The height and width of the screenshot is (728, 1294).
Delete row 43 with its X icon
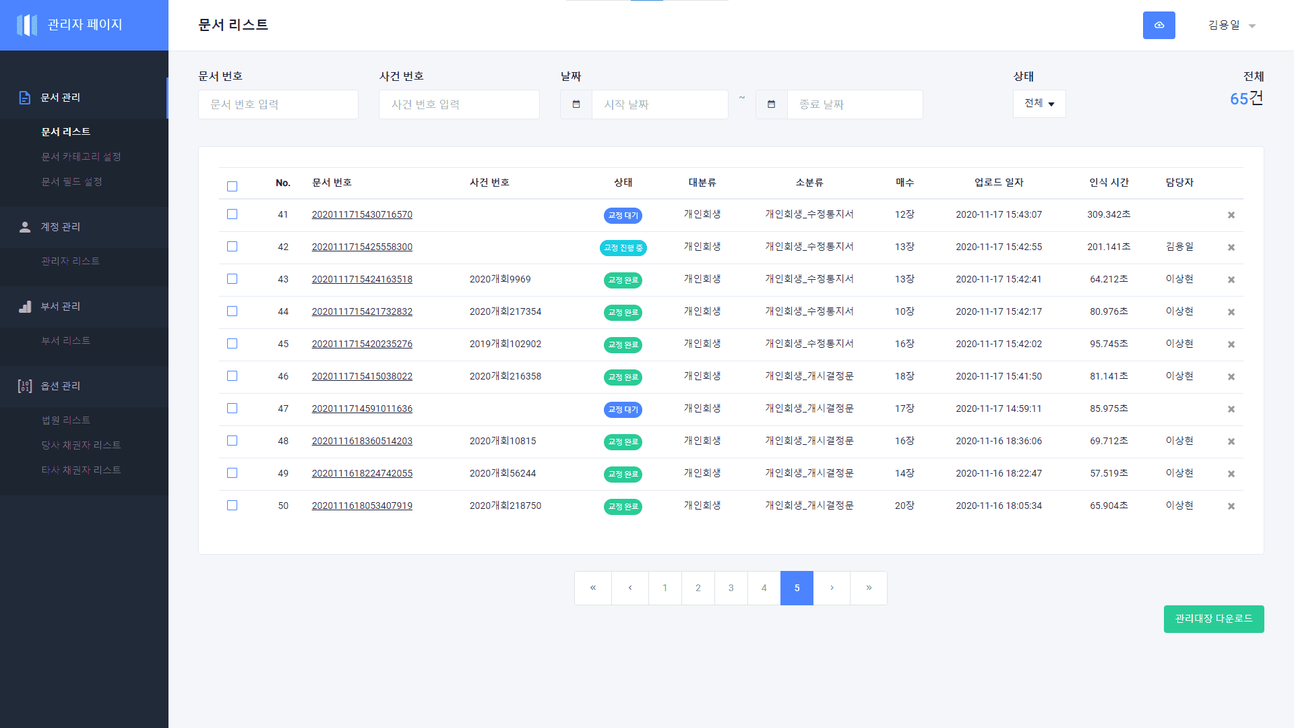(1231, 280)
